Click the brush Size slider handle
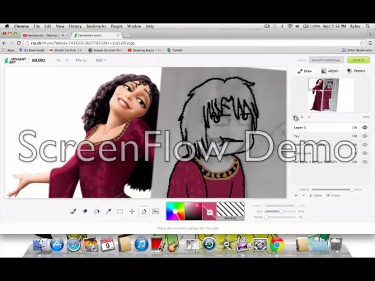This screenshot has width=375, height=281. coord(281,211)
